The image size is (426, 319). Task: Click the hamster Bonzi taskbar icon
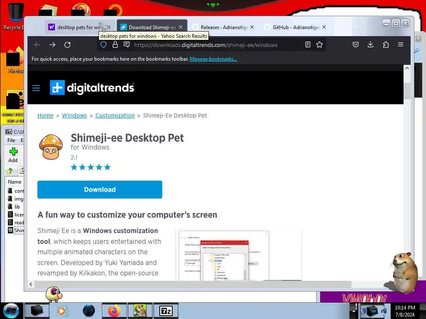[140, 311]
